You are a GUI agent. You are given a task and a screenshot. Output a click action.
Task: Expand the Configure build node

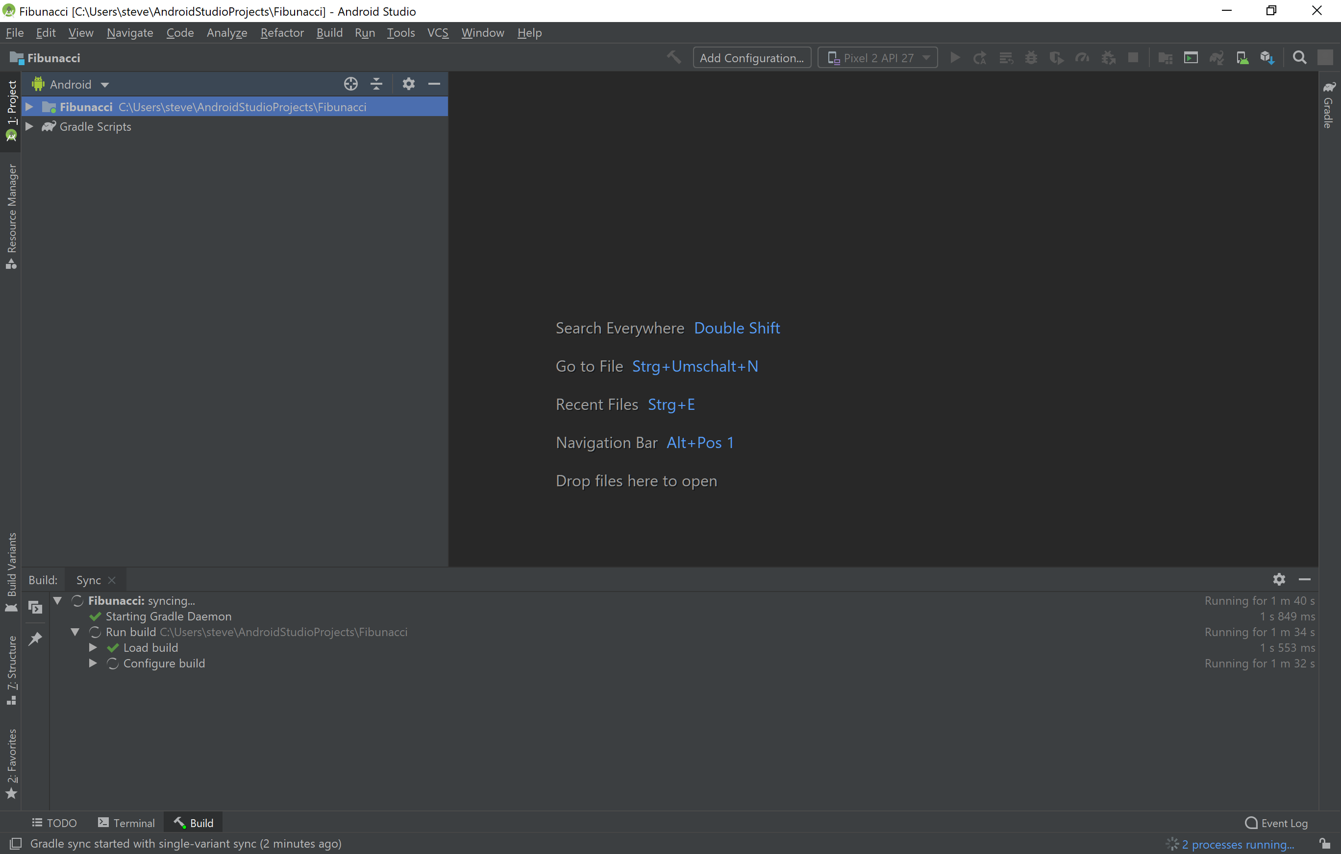click(93, 663)
